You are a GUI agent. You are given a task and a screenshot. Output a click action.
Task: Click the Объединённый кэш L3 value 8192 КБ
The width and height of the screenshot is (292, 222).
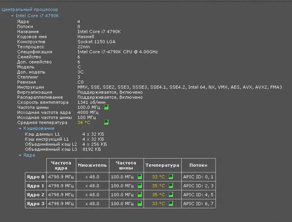pos(92,149)
